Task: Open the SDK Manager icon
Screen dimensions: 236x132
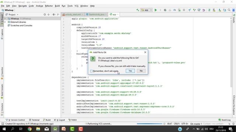Action: [220, 10]
